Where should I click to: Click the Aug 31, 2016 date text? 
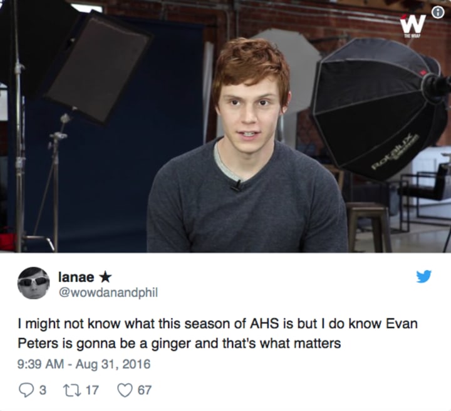click(113, 364)
